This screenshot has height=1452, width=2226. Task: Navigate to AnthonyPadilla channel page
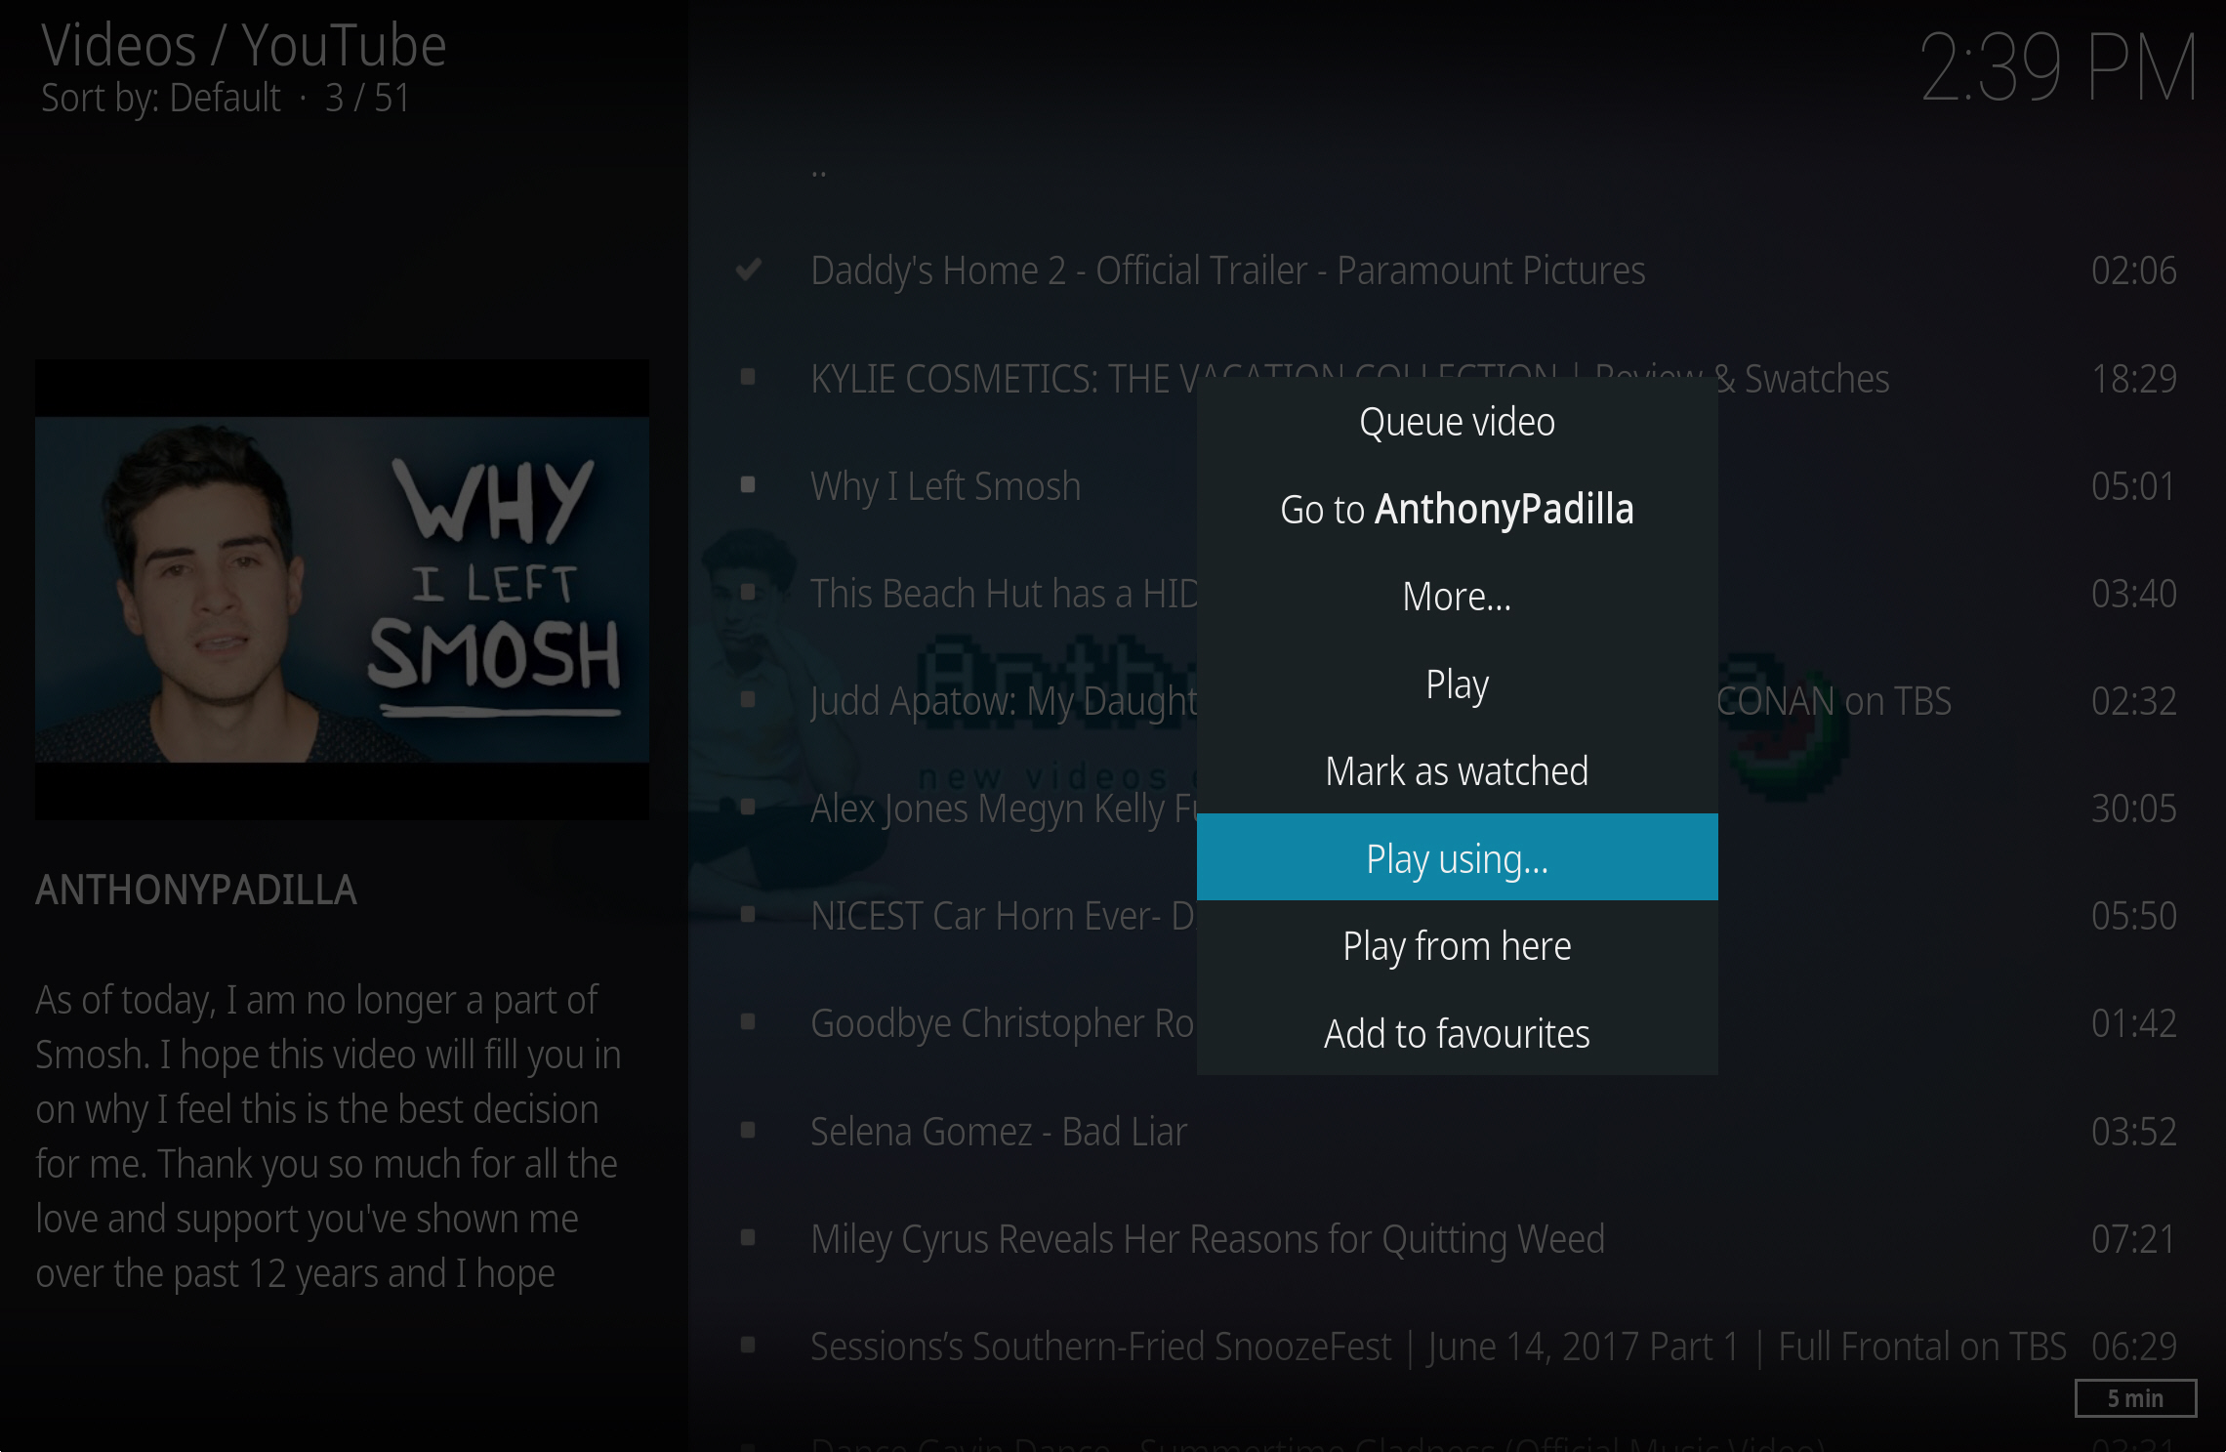[1454, 510]
